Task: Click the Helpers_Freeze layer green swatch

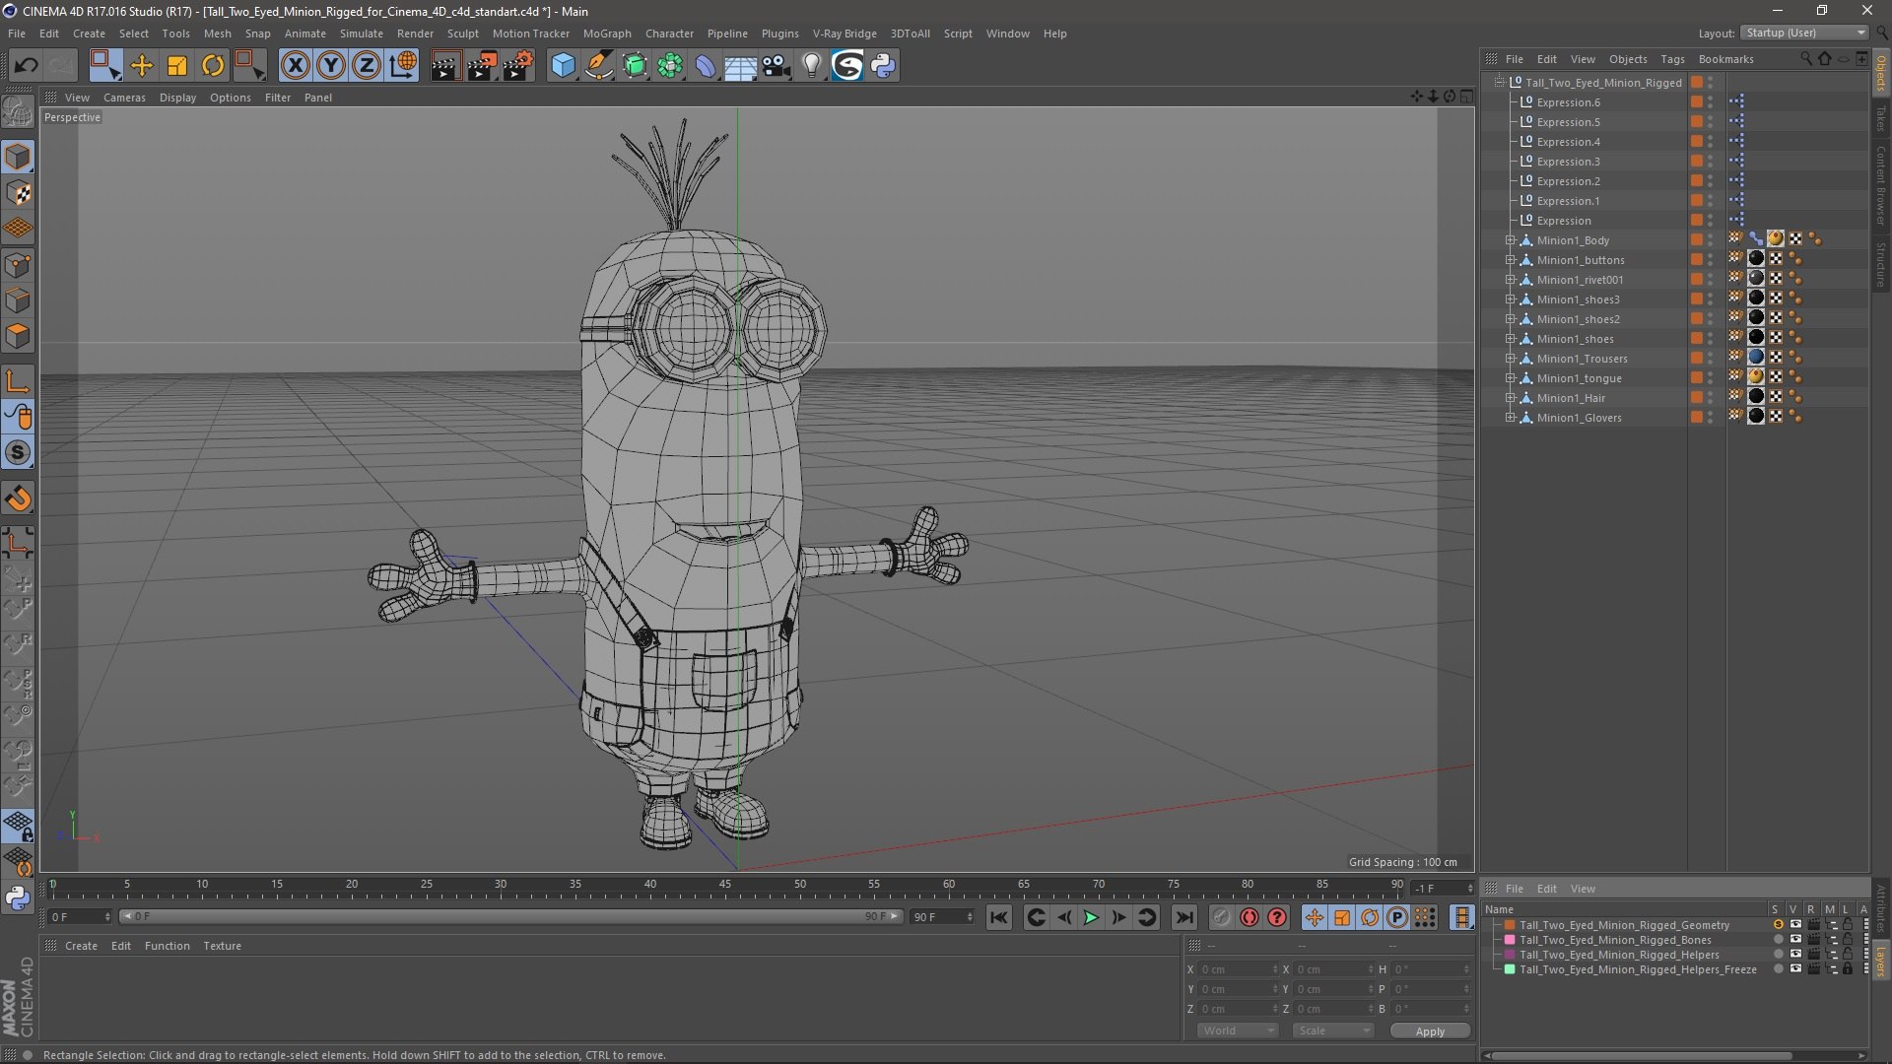Action: point(1509,969)
